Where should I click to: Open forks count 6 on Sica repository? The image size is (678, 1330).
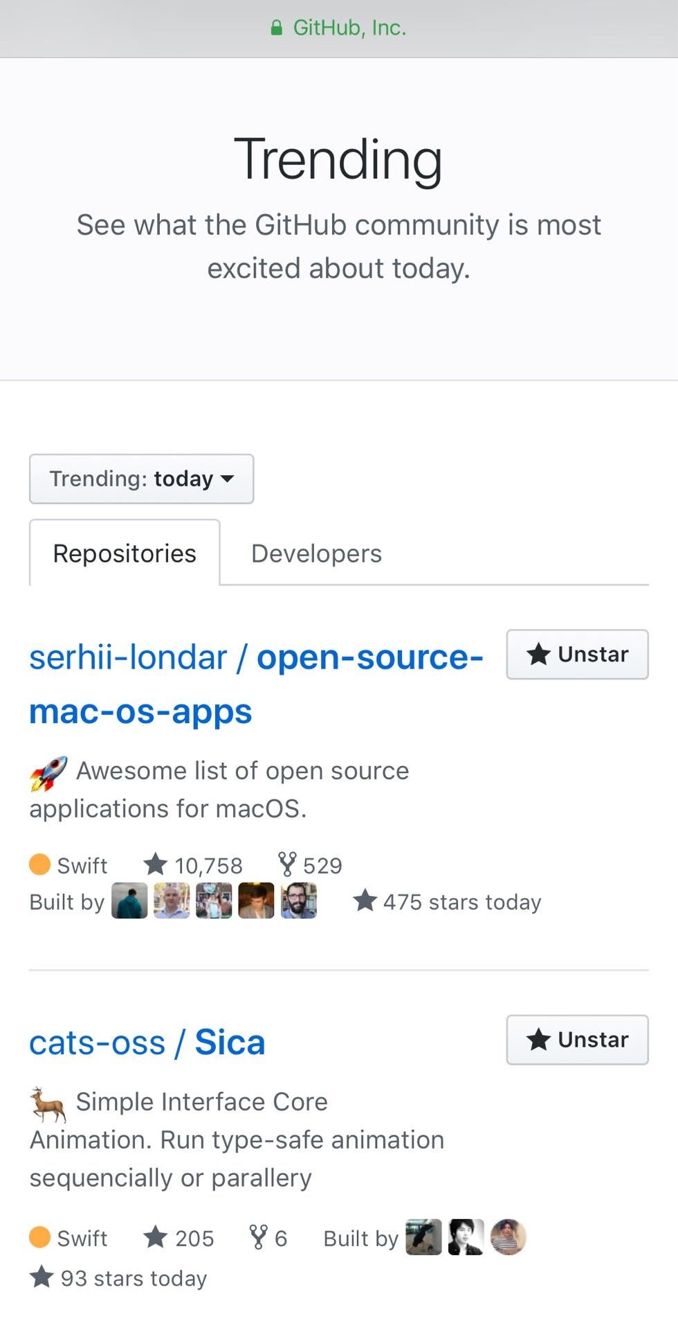268,1238
